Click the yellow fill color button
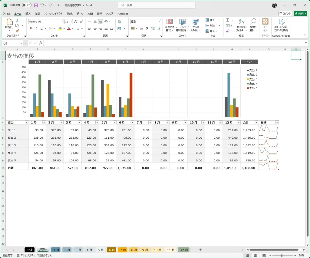The height and width of the screenshot is (258, 310). [60, 28]
